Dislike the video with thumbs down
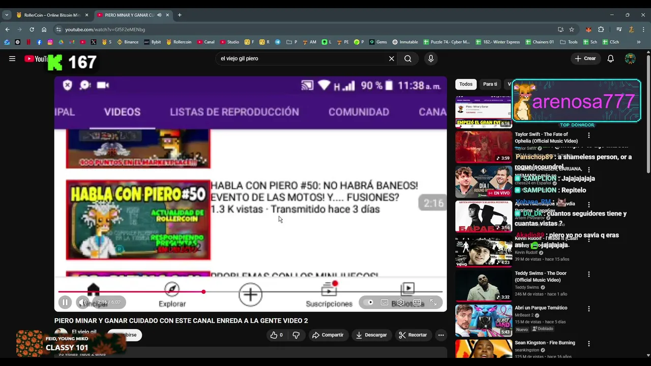This screenshot has height=366, width=651. [296, 335]
